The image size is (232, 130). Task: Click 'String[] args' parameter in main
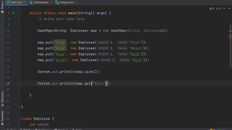pyautogui.click(x=91, y=13)
